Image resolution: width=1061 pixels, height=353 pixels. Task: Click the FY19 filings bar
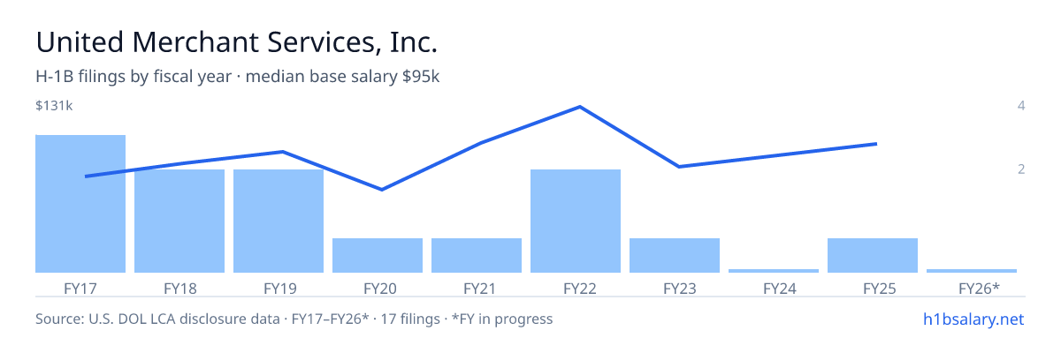pos(279,221)
